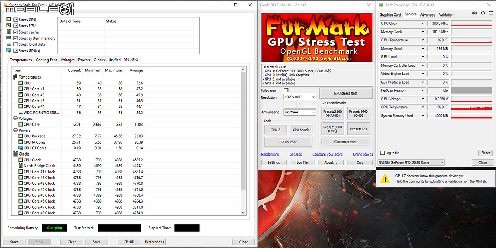Take a GPU-Z screenshot with camera icon

point(475,13)
